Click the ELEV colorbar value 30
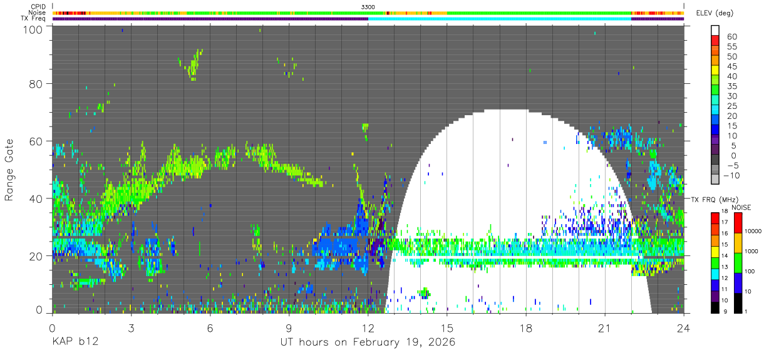Screen dimensions: 769x355 [x=731, y=96]
